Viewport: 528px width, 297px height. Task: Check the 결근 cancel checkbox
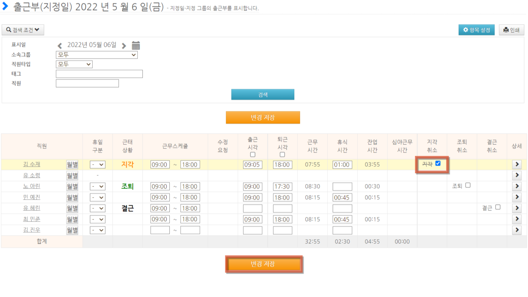(498, 207)
